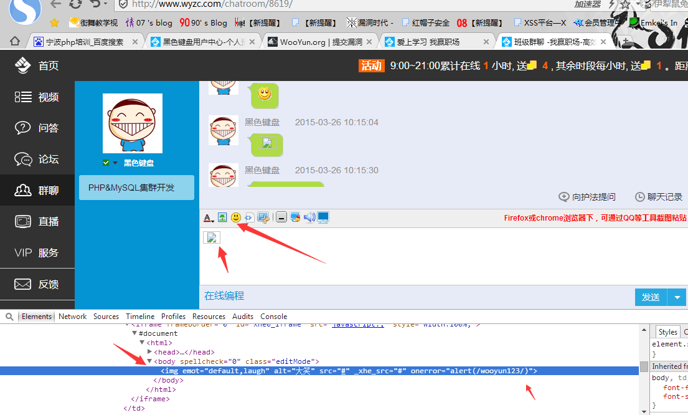Open the 反馈 feedback page
The height and width of the screenshot is (415, 688).
tap(37, 284)
